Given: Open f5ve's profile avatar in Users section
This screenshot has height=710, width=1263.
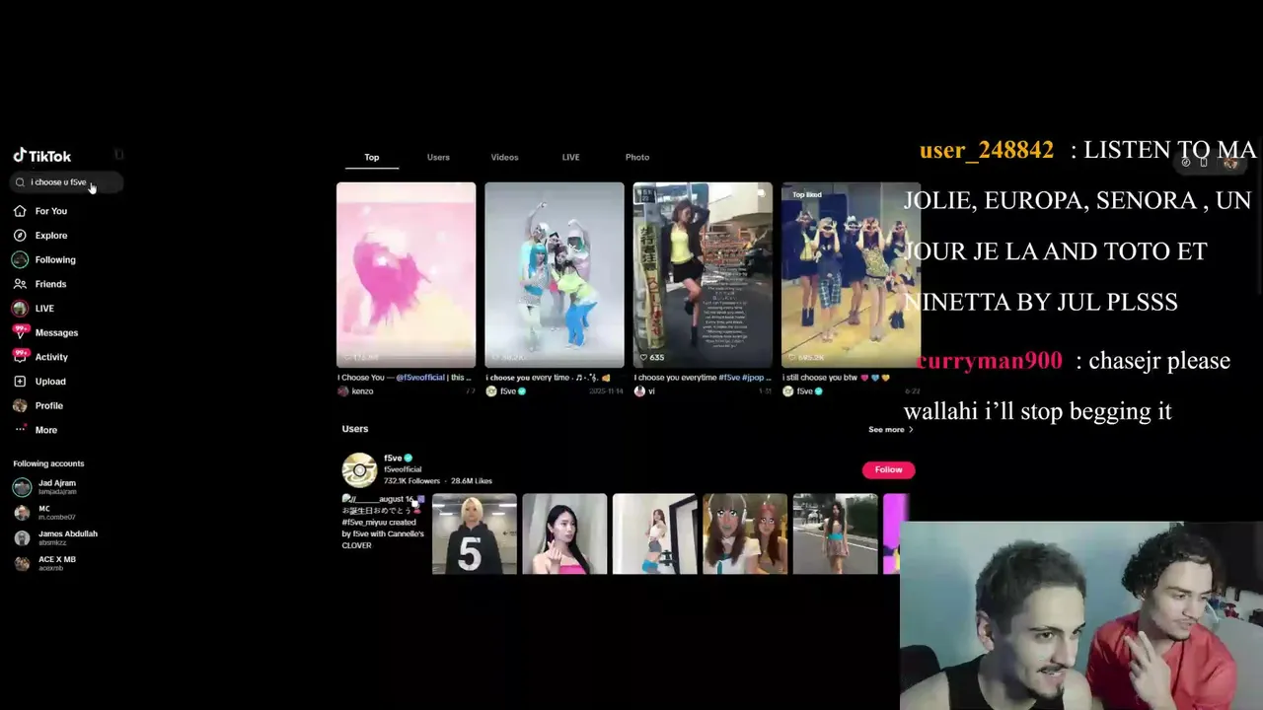Looking at the screenshot, I should tap(359, 469).
